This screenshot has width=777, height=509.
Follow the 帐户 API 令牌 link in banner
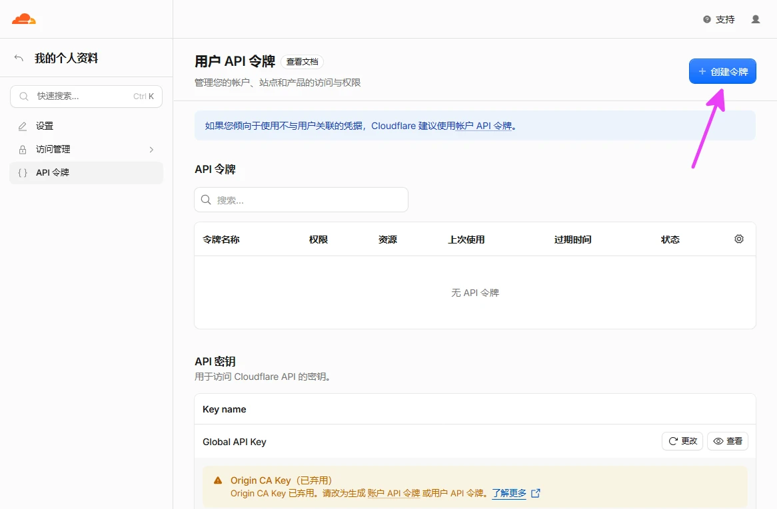coord(483,126)
